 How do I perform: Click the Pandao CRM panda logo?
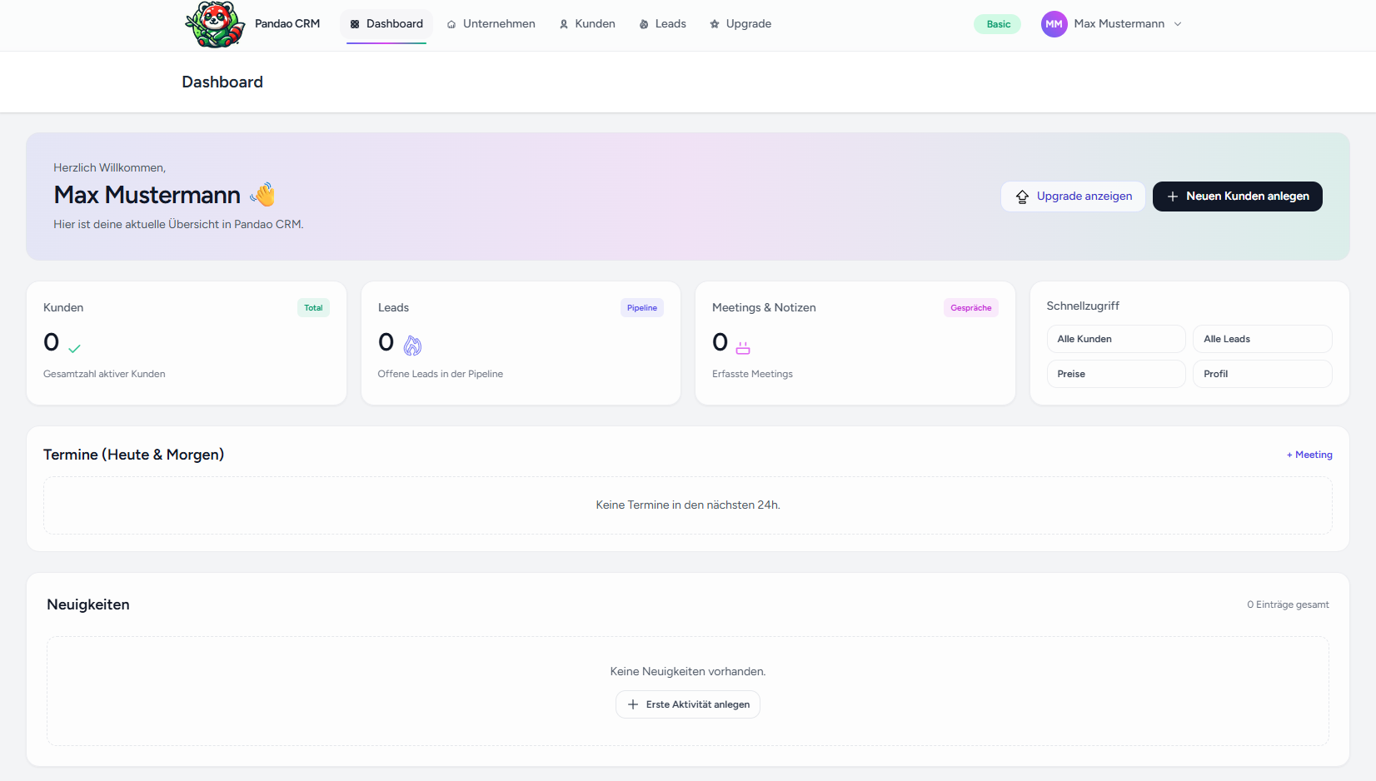[x=214, y=24]
